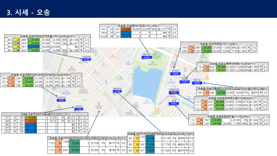Click the @1,061 cell
277x156 pixels.
click(x=241, y=51)
